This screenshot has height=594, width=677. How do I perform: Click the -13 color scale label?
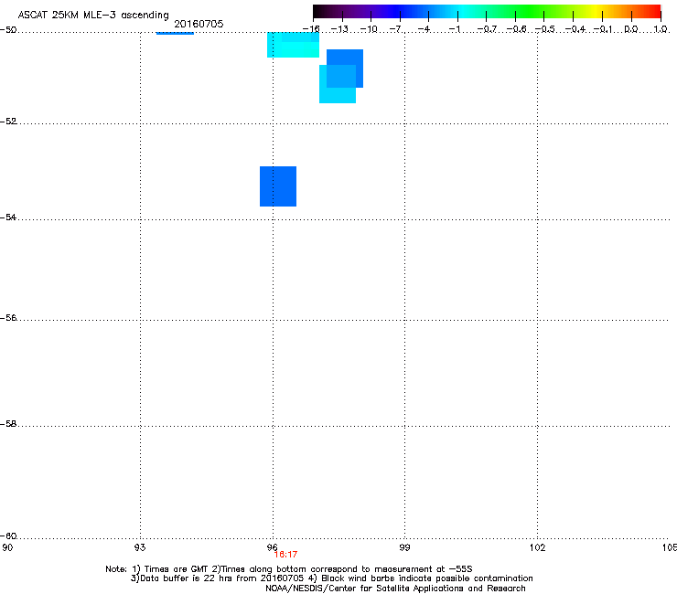pyautogui.click(x=339, y=29)
